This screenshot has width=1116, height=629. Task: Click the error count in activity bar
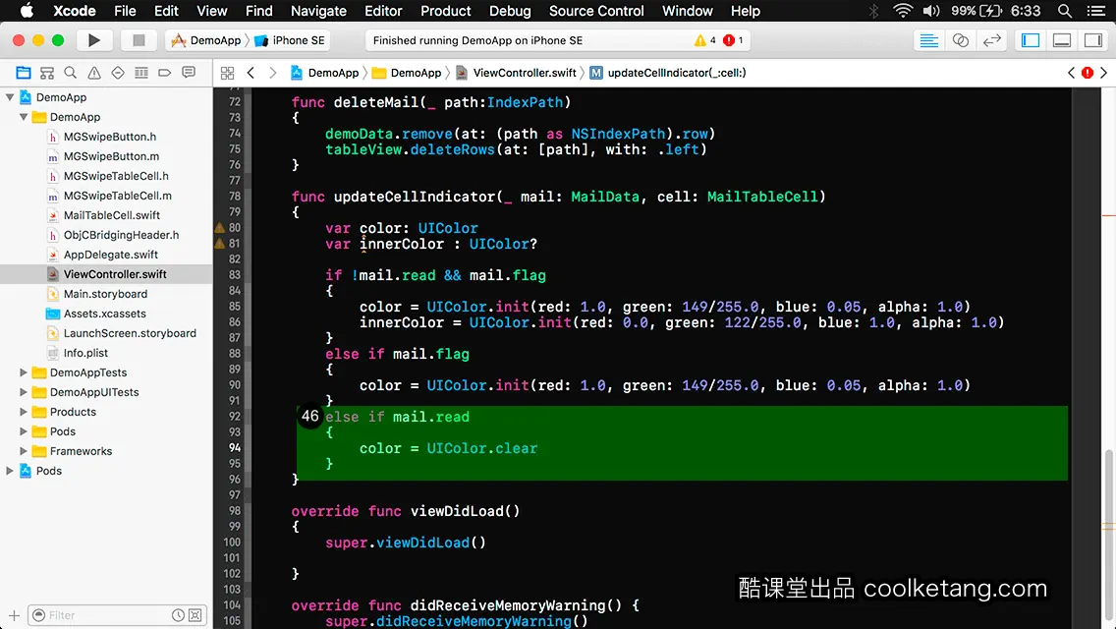pyautogui.click(x=733, y=40)
